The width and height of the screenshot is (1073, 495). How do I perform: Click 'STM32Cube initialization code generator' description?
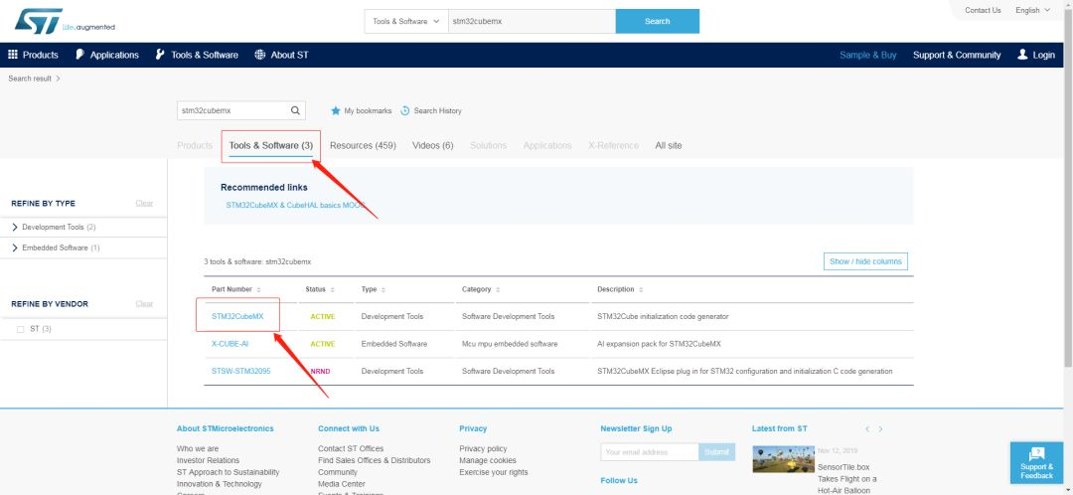click(x=663, y=317)
